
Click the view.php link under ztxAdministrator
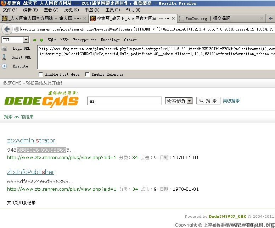tap(62, 158)
